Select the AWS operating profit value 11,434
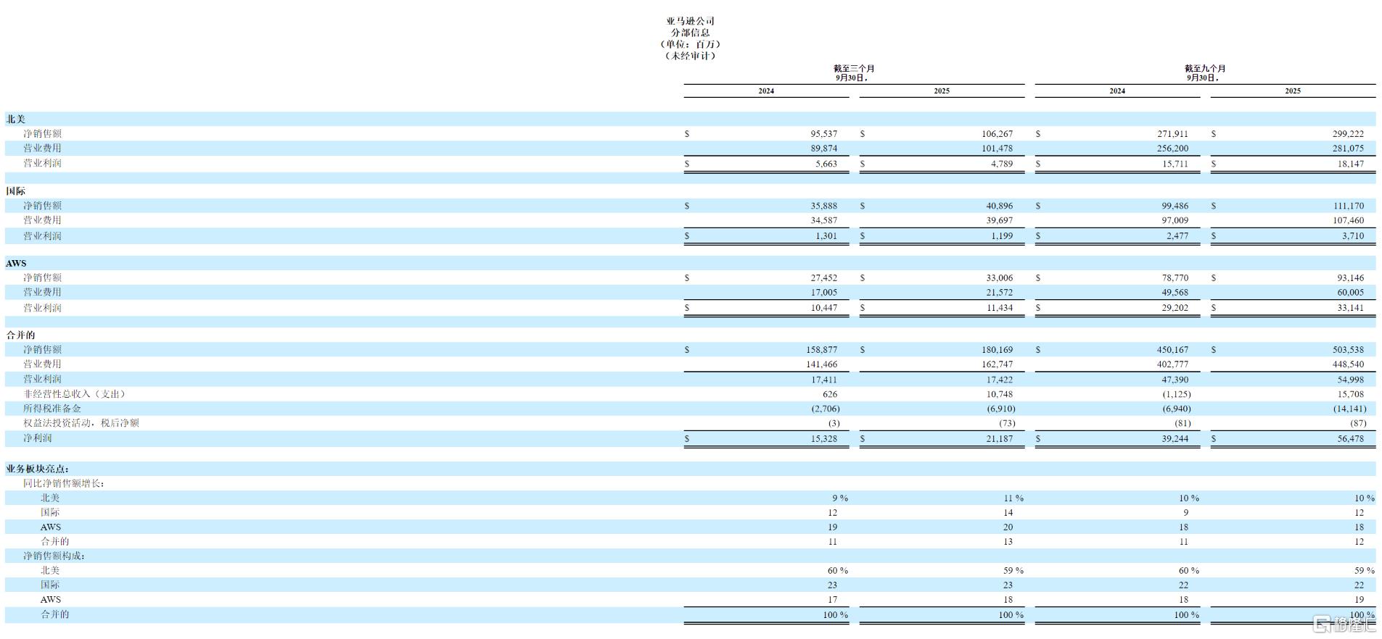The width and height of the screenshot is (1382, 639). click(x=999, y=308)
